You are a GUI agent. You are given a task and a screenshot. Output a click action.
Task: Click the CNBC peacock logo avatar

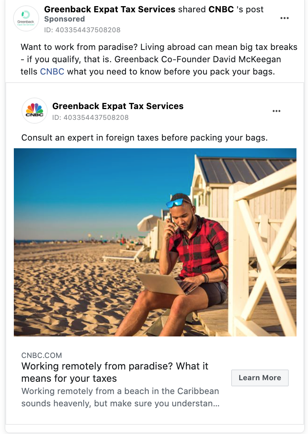pos(34,111)
